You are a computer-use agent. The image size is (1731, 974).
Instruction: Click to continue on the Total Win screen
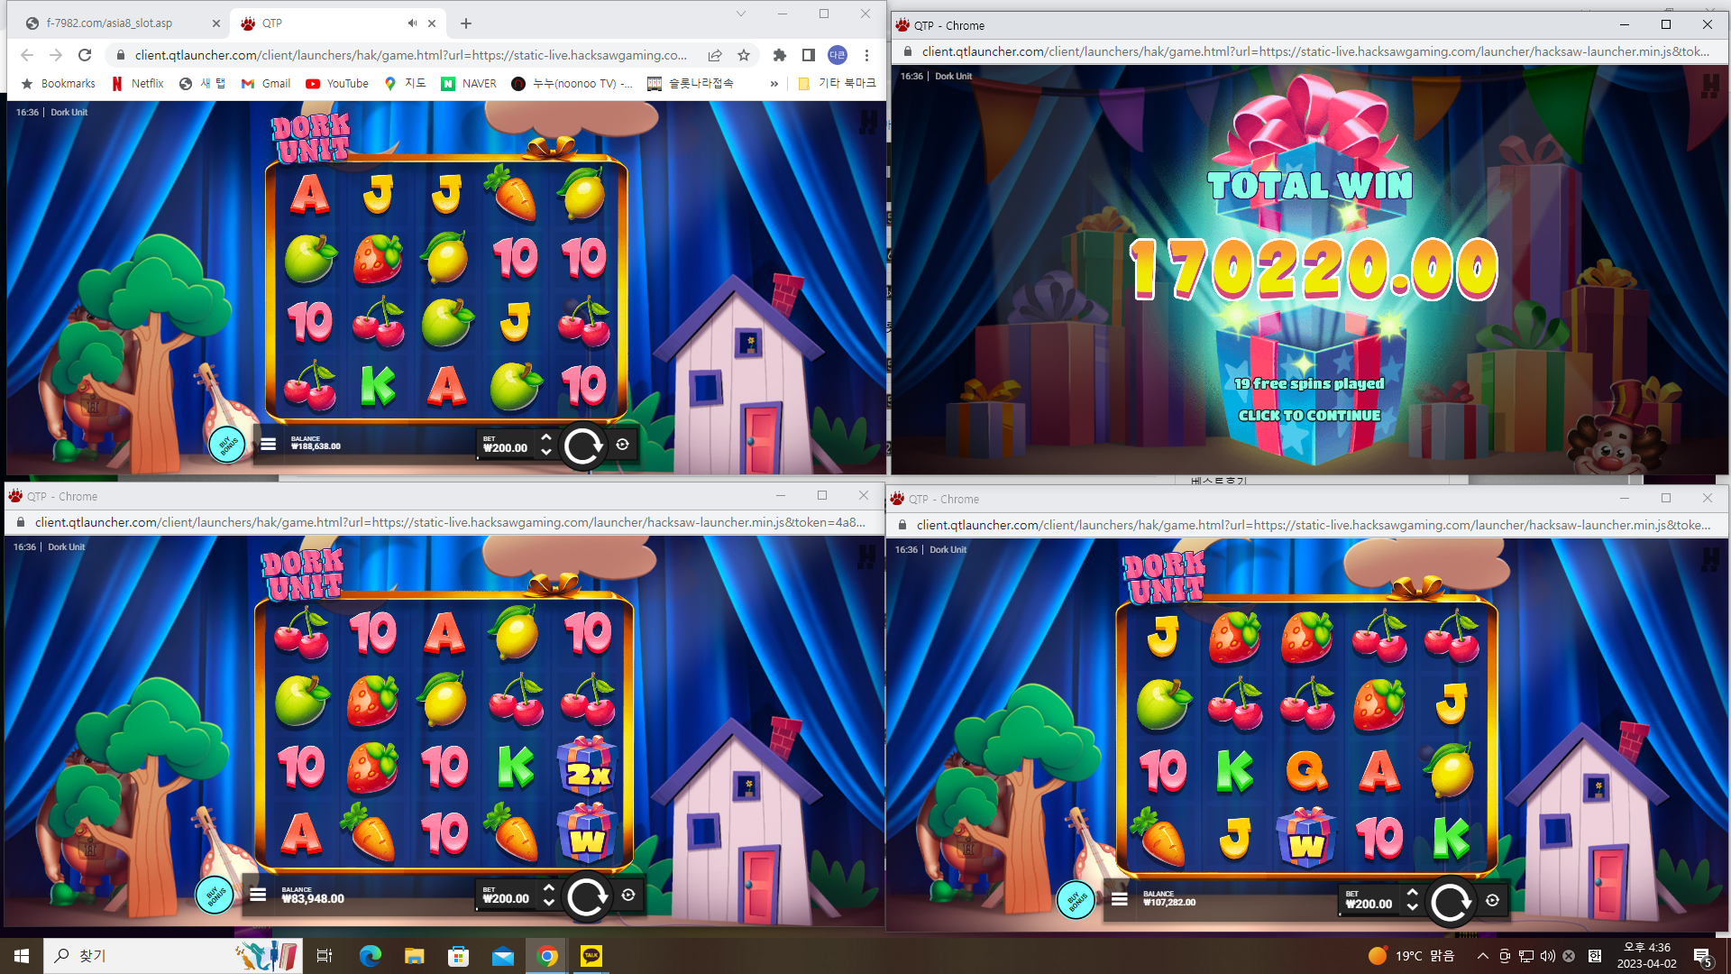(1309, 416)
